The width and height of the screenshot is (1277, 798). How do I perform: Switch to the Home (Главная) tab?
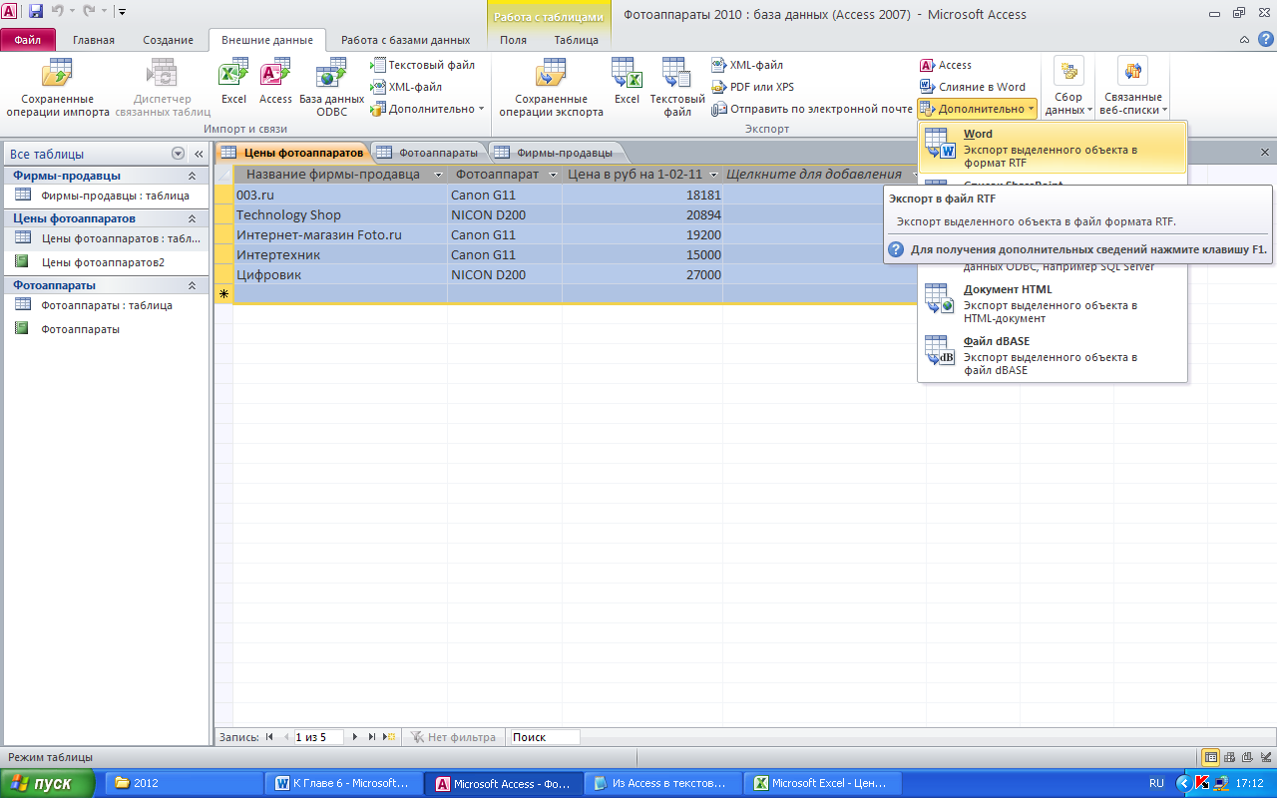[94, 40]
